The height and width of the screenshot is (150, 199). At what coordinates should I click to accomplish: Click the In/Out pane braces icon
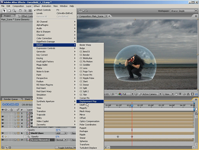tap(10, 148)
